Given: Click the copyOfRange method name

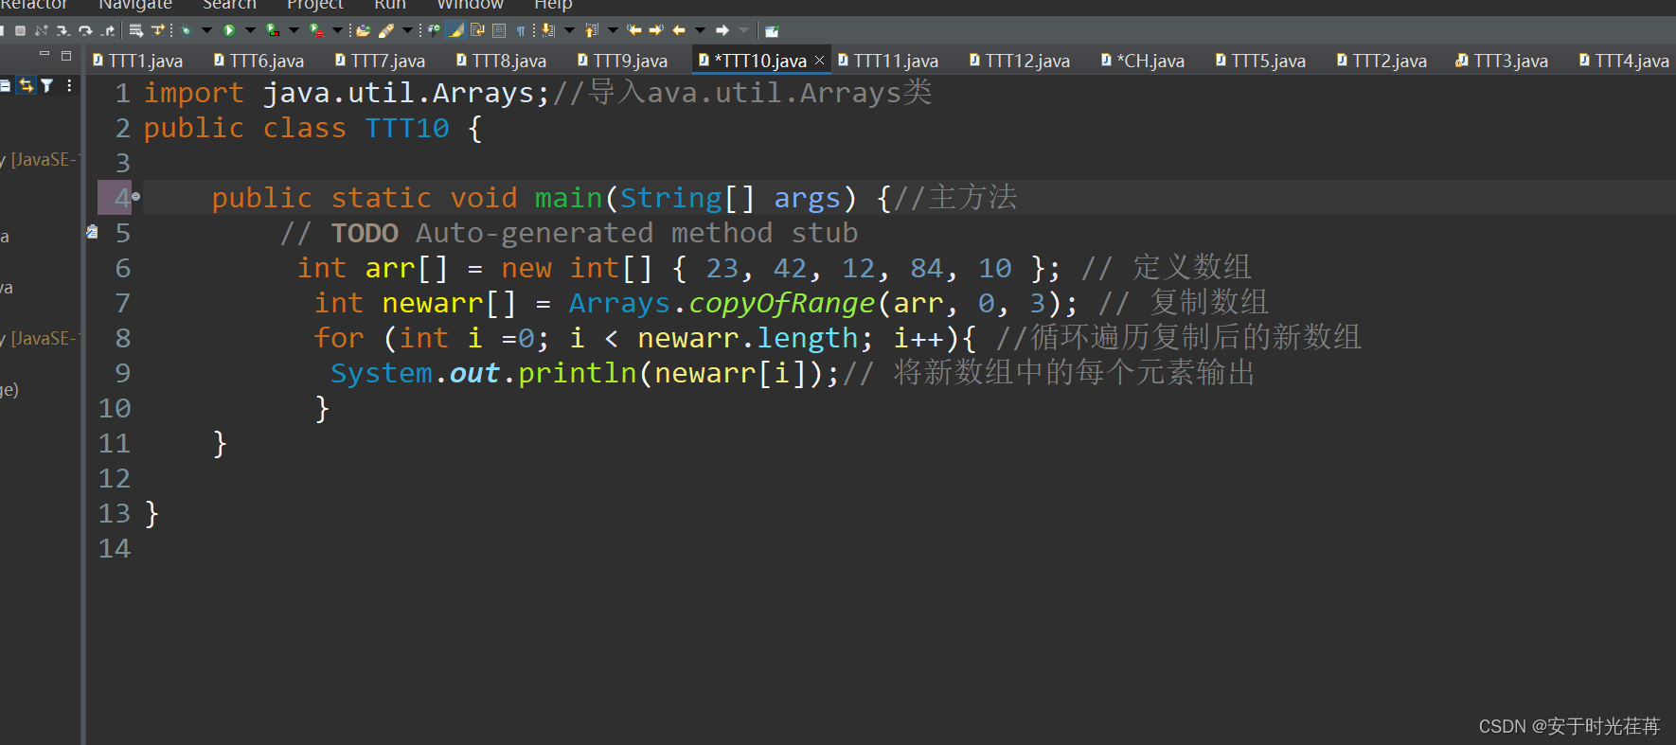Looking at the screenshot, I should click(x=781, y=303).
